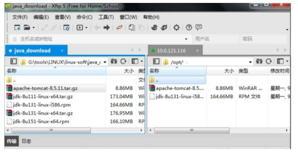Click the second swirl icon next to Xshell
This screenshot has height=152, width=298.
click(x=164, y=28)
